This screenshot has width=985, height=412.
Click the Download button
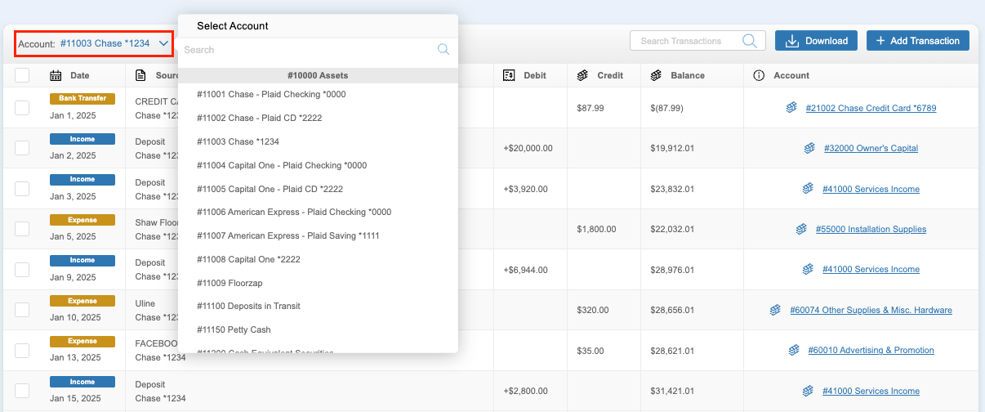(x=816, y=41)
